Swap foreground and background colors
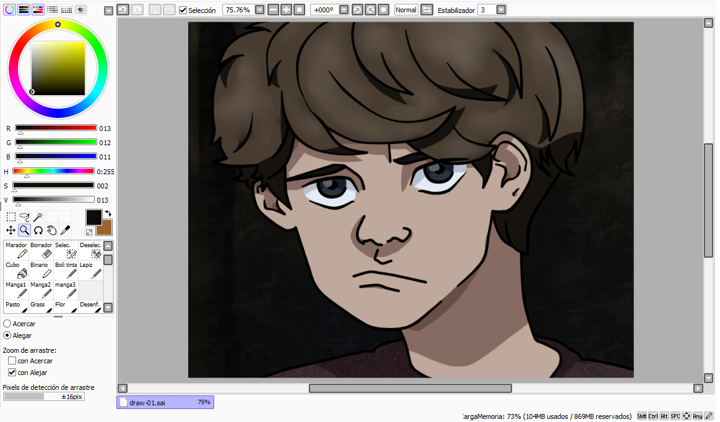Screen dimensions: 720x422 (108, 214)
